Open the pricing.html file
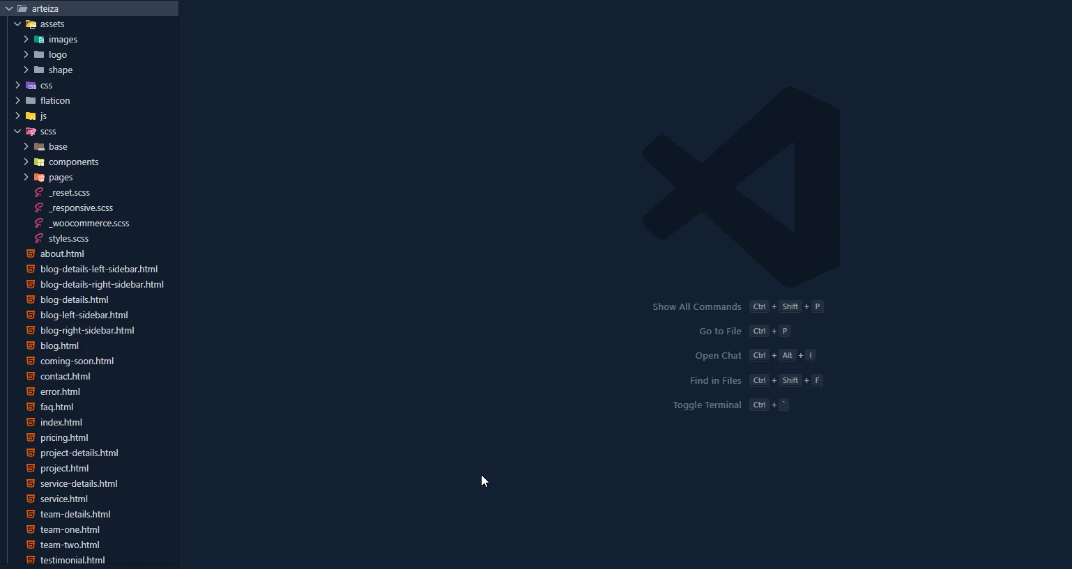Viewport: 1072px width, 569px height. tap(64, 438)
